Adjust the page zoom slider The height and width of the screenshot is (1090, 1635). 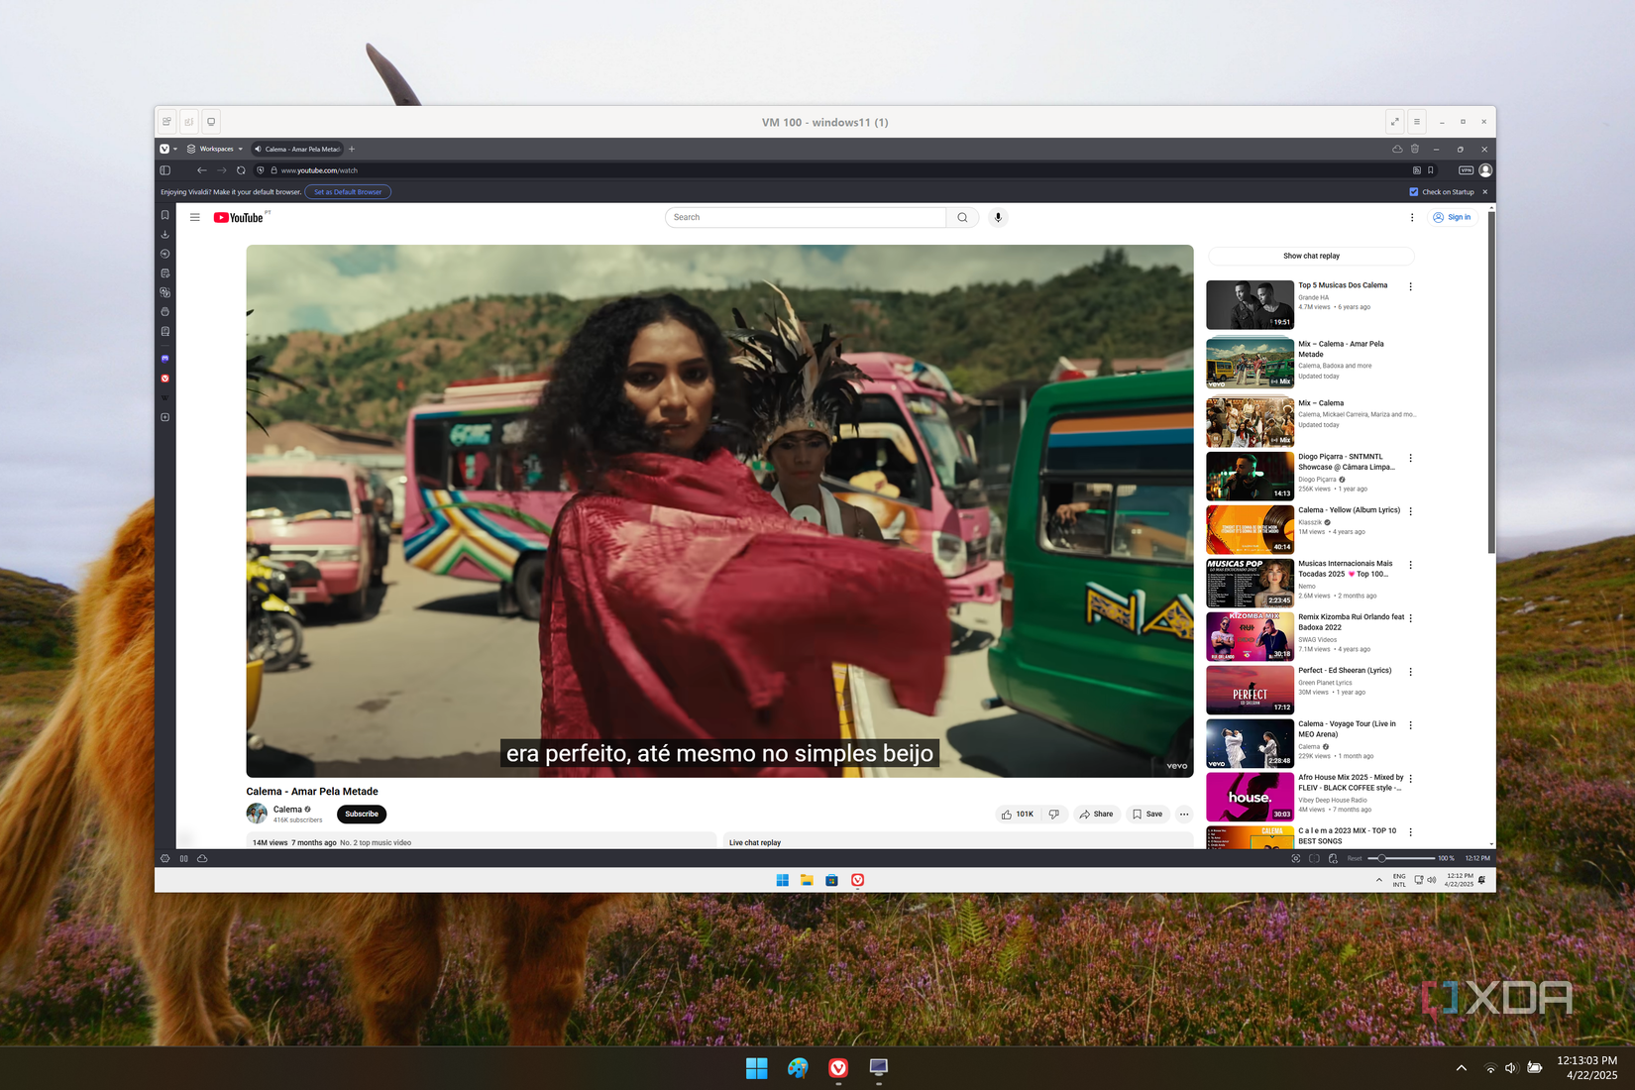point(1382,858)
